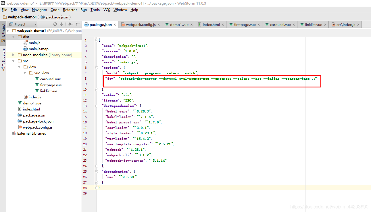
Task: Open the Tools menu
Action: (x=95, y=9)
